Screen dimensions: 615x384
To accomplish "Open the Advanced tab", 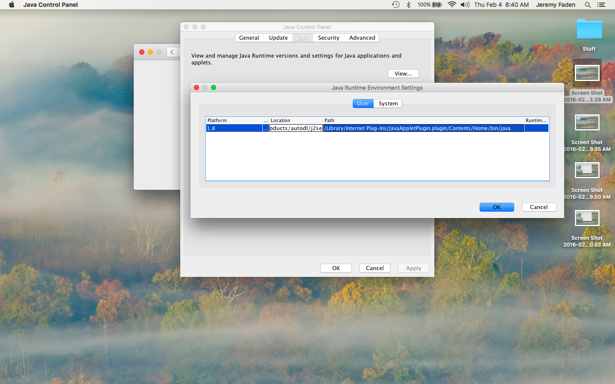I will (362, 38).
